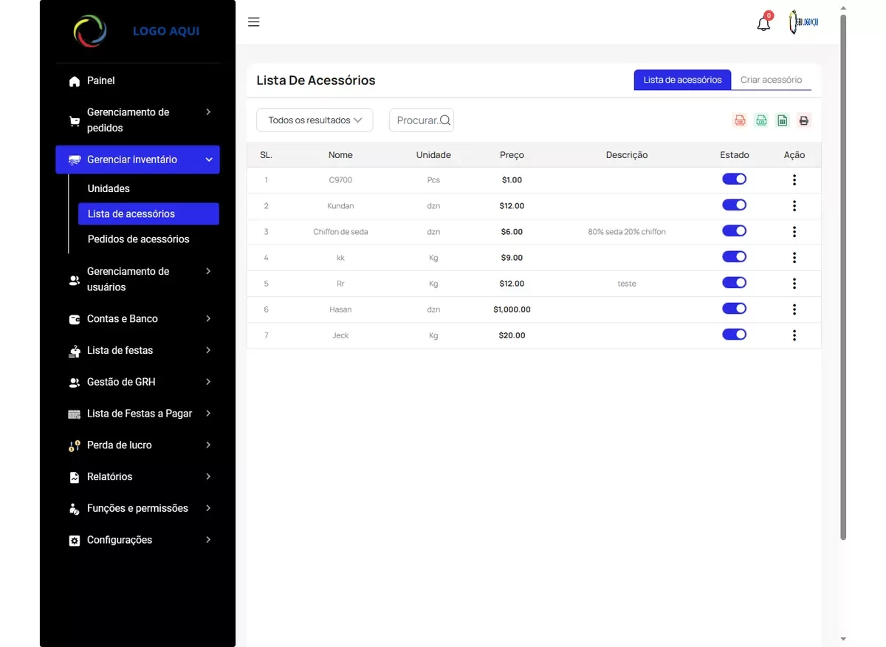Open the Unidades page
Screen dimensions: 886x647
109,188
